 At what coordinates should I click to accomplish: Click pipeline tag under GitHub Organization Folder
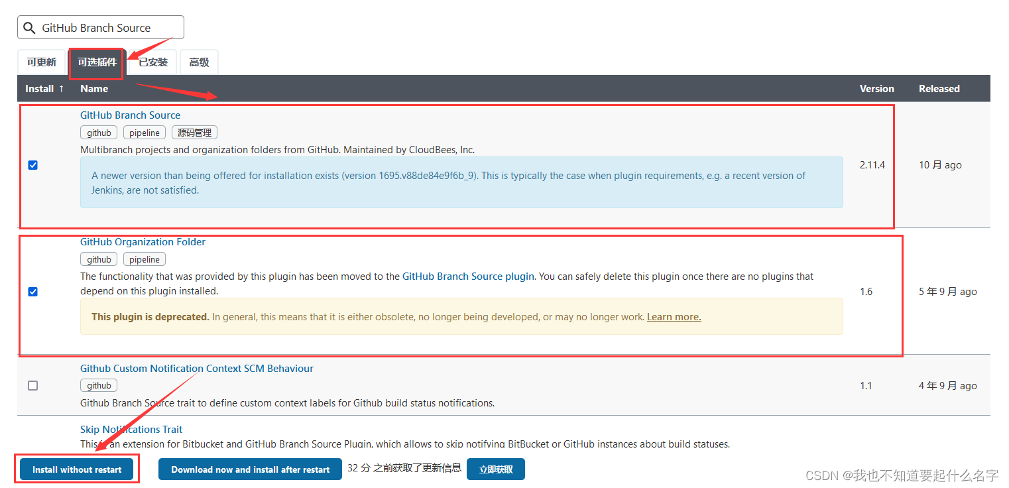145,259
